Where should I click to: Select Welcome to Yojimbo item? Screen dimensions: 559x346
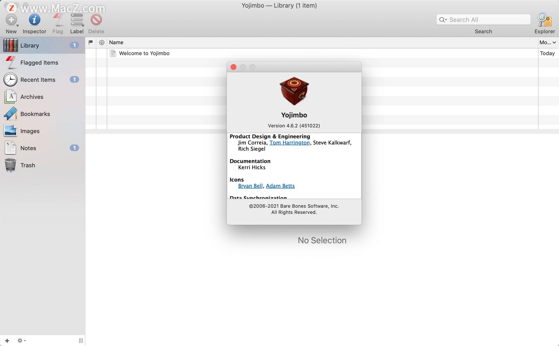point(144,53)
